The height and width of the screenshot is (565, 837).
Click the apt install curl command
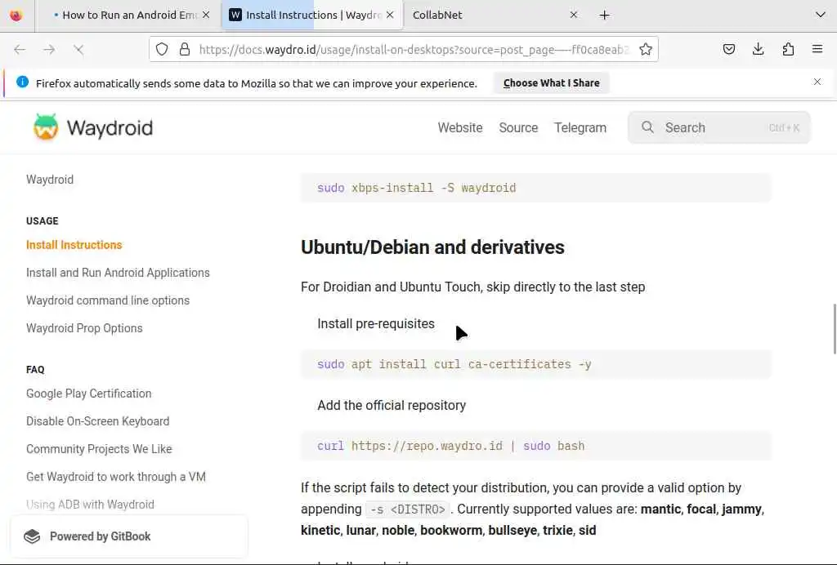pos(536,365)
